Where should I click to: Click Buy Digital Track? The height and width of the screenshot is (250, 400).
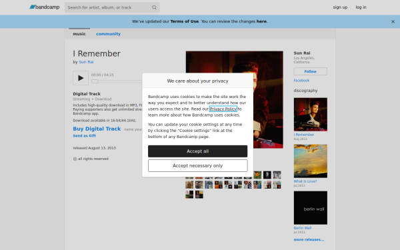click(97, 129)
